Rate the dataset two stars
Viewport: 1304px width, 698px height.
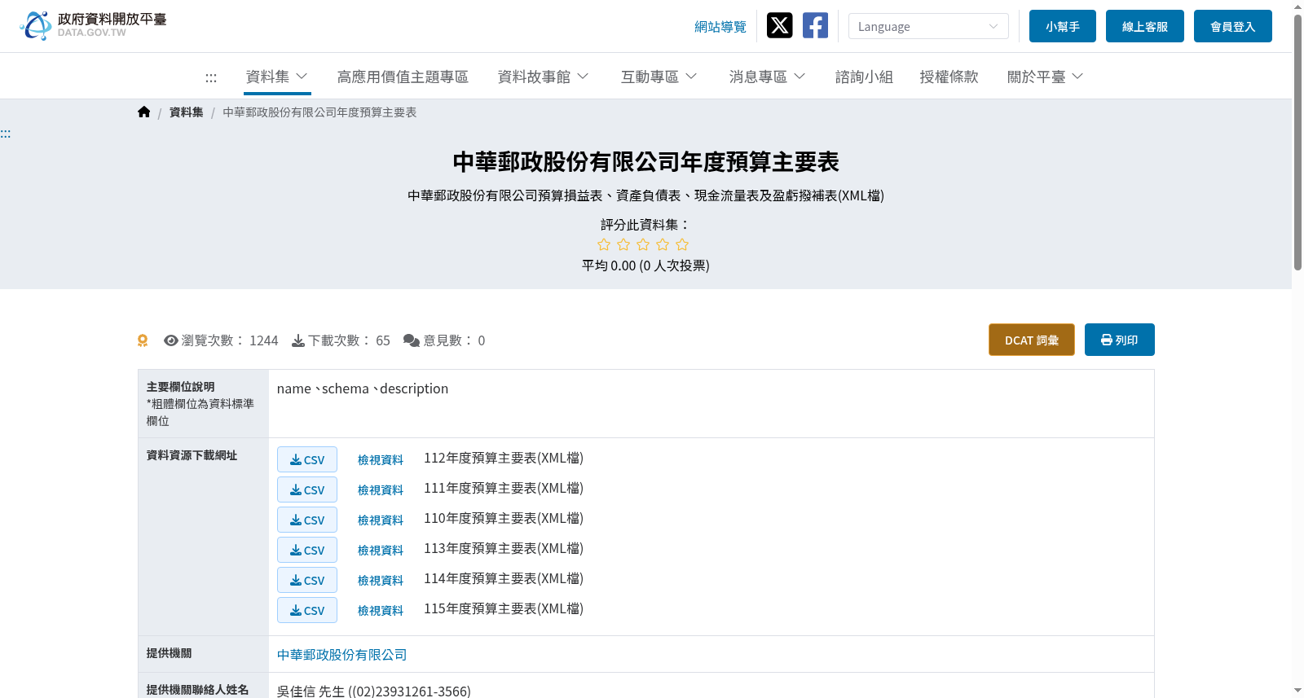click(x=623, y=244)
